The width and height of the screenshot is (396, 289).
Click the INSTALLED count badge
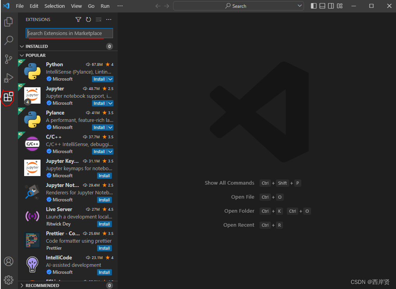(110, 46)
